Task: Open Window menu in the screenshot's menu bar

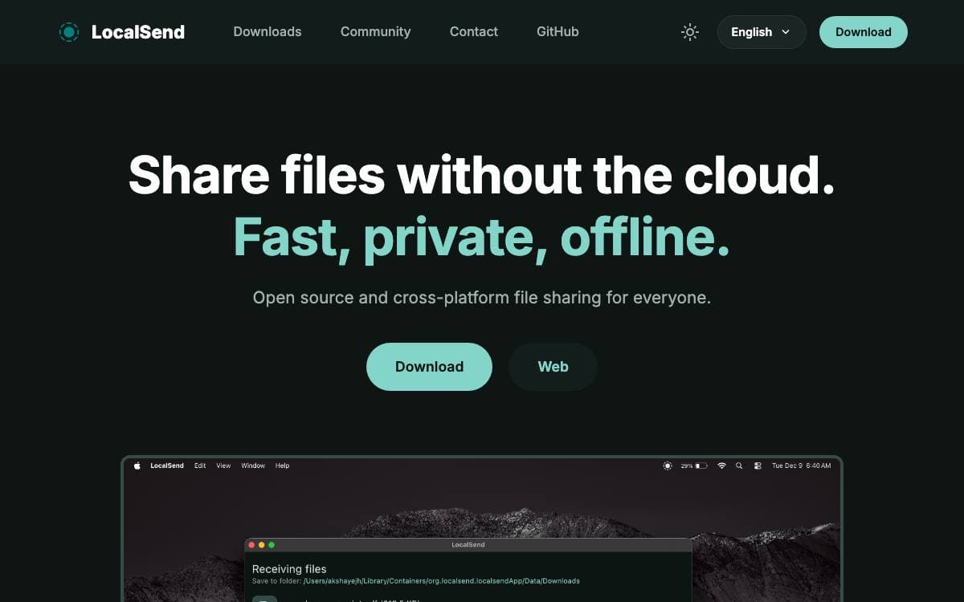Action: pos(253,466)
